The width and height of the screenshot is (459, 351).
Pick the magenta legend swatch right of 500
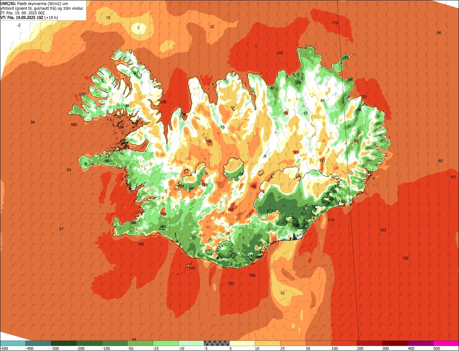tap(446, 343)
